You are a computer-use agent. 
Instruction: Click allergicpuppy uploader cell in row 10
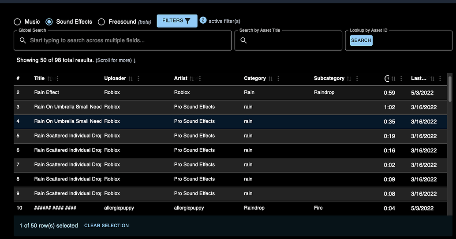[119, 208]
